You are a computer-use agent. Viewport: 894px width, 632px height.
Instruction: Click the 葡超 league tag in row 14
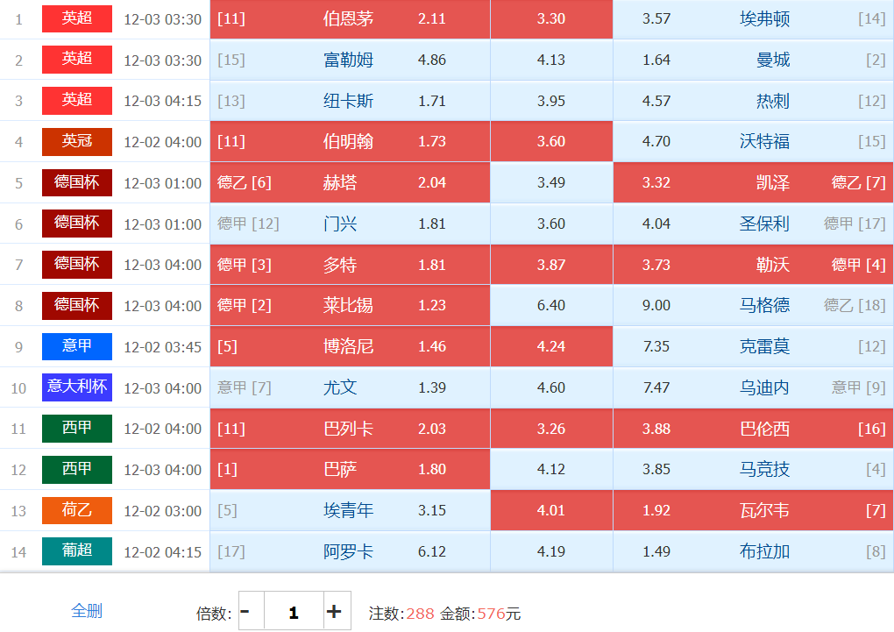77,551
